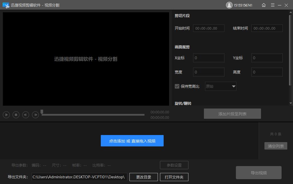Click inside the 开始时间 time field

point(209,28)
